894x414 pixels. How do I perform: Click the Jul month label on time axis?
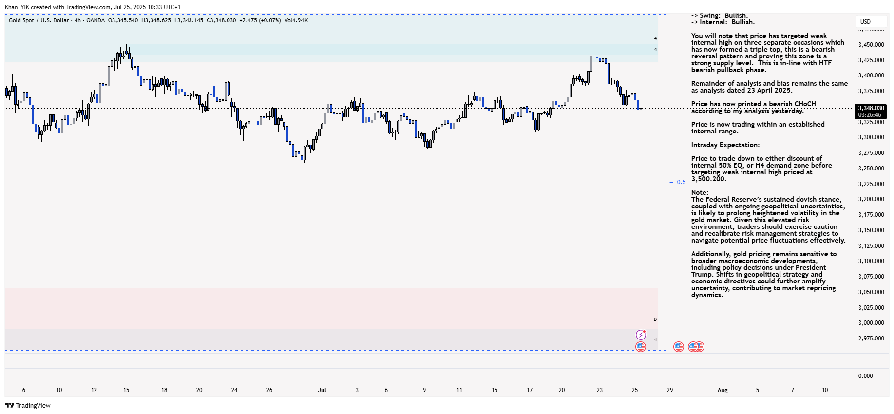coord(322,390)
